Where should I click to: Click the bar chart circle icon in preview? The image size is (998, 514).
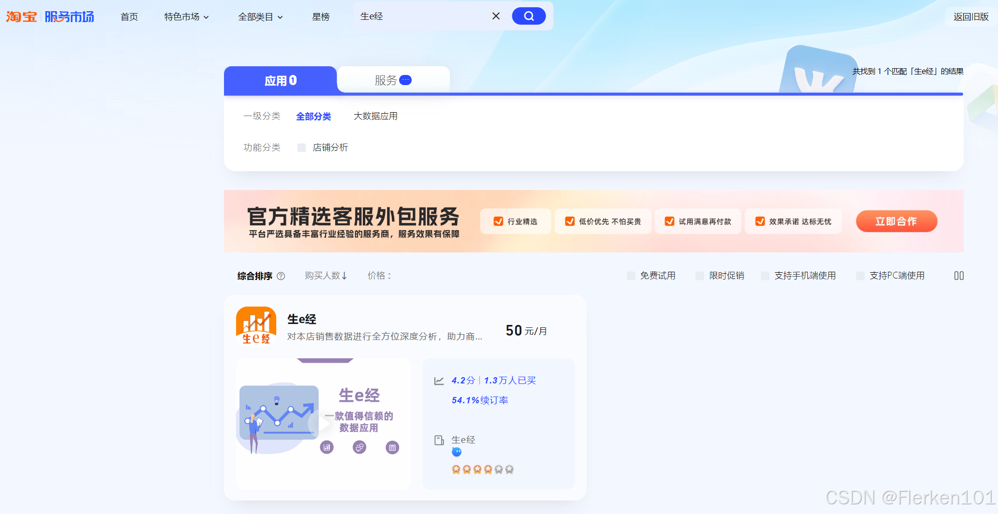[327, 447]
